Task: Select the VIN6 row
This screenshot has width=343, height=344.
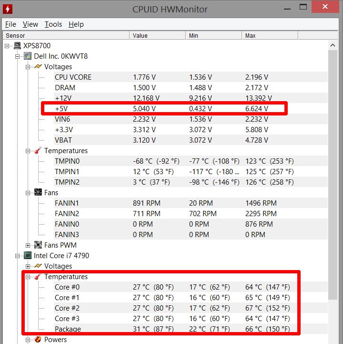Action: pyautogui.click(x=191, y=119)
